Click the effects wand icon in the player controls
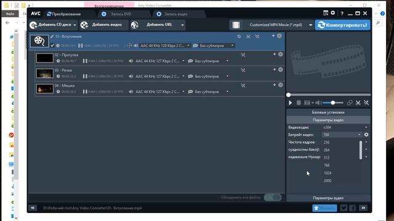Image resolution: width=394 pixels, height=221 pixels. click(x=366, y=103)
